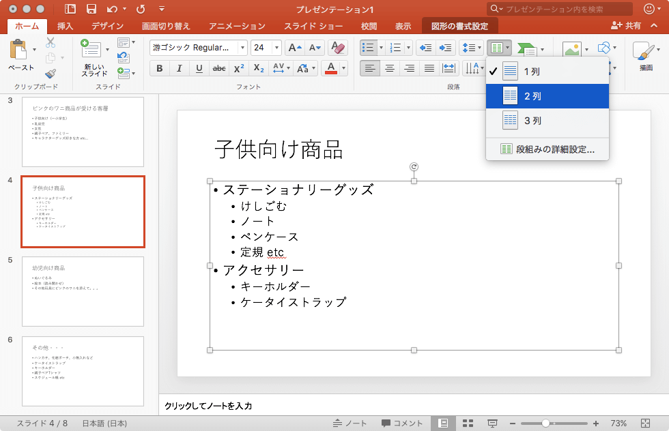Open the font name dropdown
This screenshot has width=669, height=431.
click(242, 48)
